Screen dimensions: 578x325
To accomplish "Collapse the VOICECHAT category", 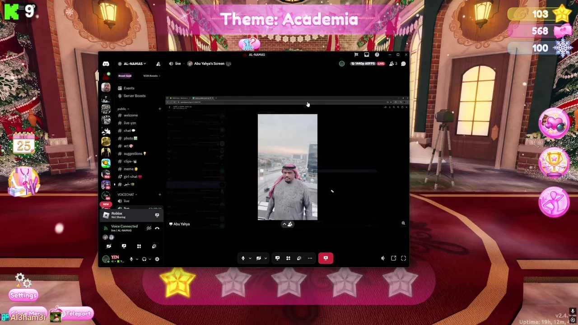I will click(x=127, y=195).
